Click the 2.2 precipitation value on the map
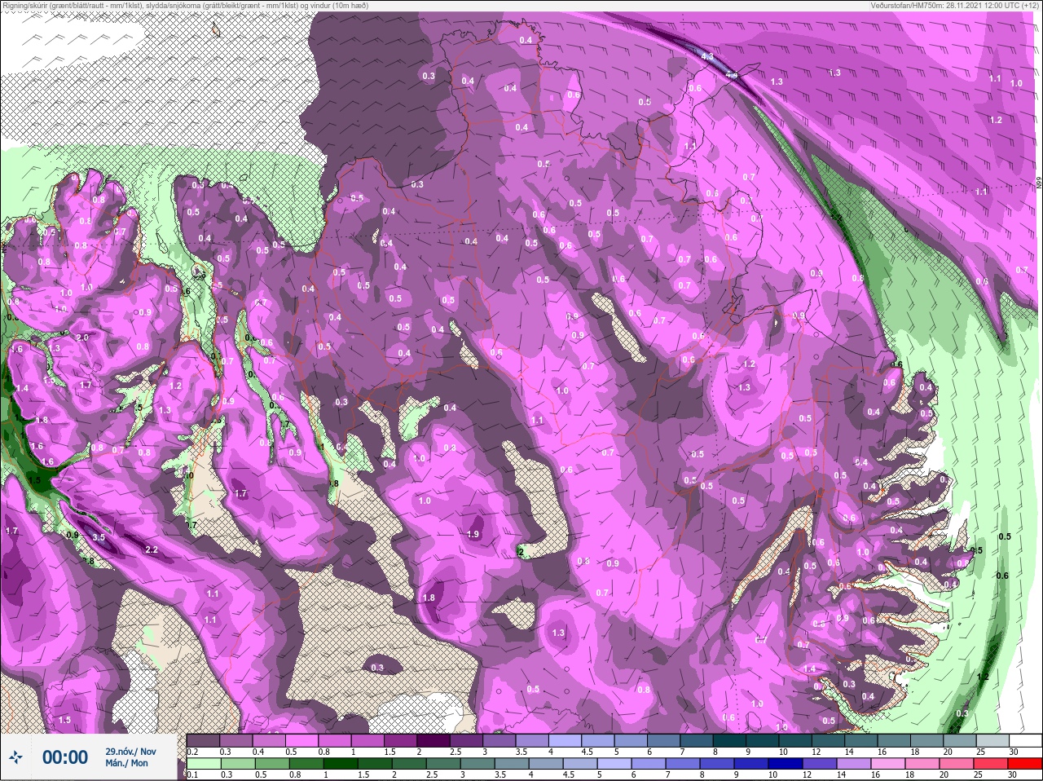 [x=152, y=550]
